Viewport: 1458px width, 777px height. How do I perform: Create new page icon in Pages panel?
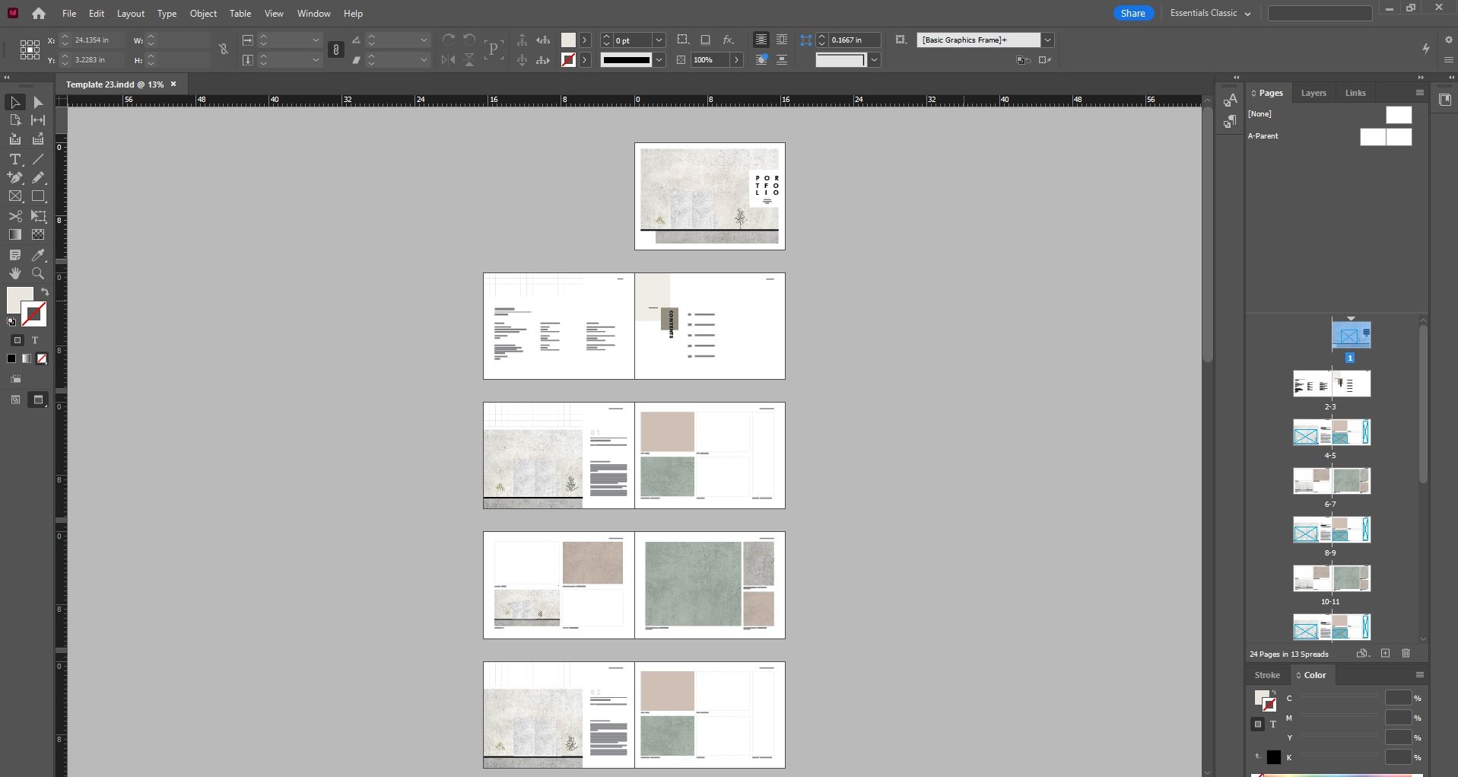(1385, 654)
